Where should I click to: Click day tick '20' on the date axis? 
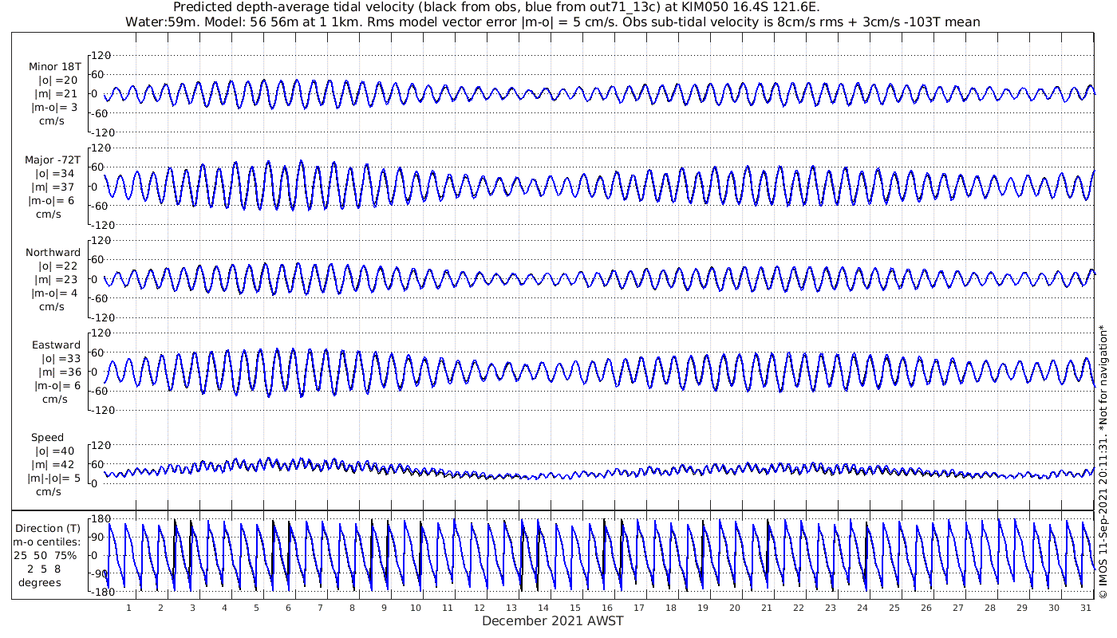(x=735, y=608)
